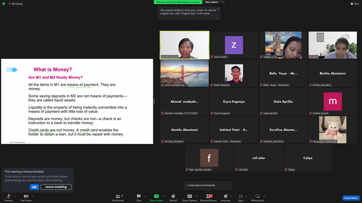
Task: Click the Record icon
Action: click(x=173, y=196)
